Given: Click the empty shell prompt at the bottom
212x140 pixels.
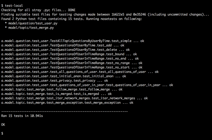Looking at the screenshot, I should coord(2,133).
